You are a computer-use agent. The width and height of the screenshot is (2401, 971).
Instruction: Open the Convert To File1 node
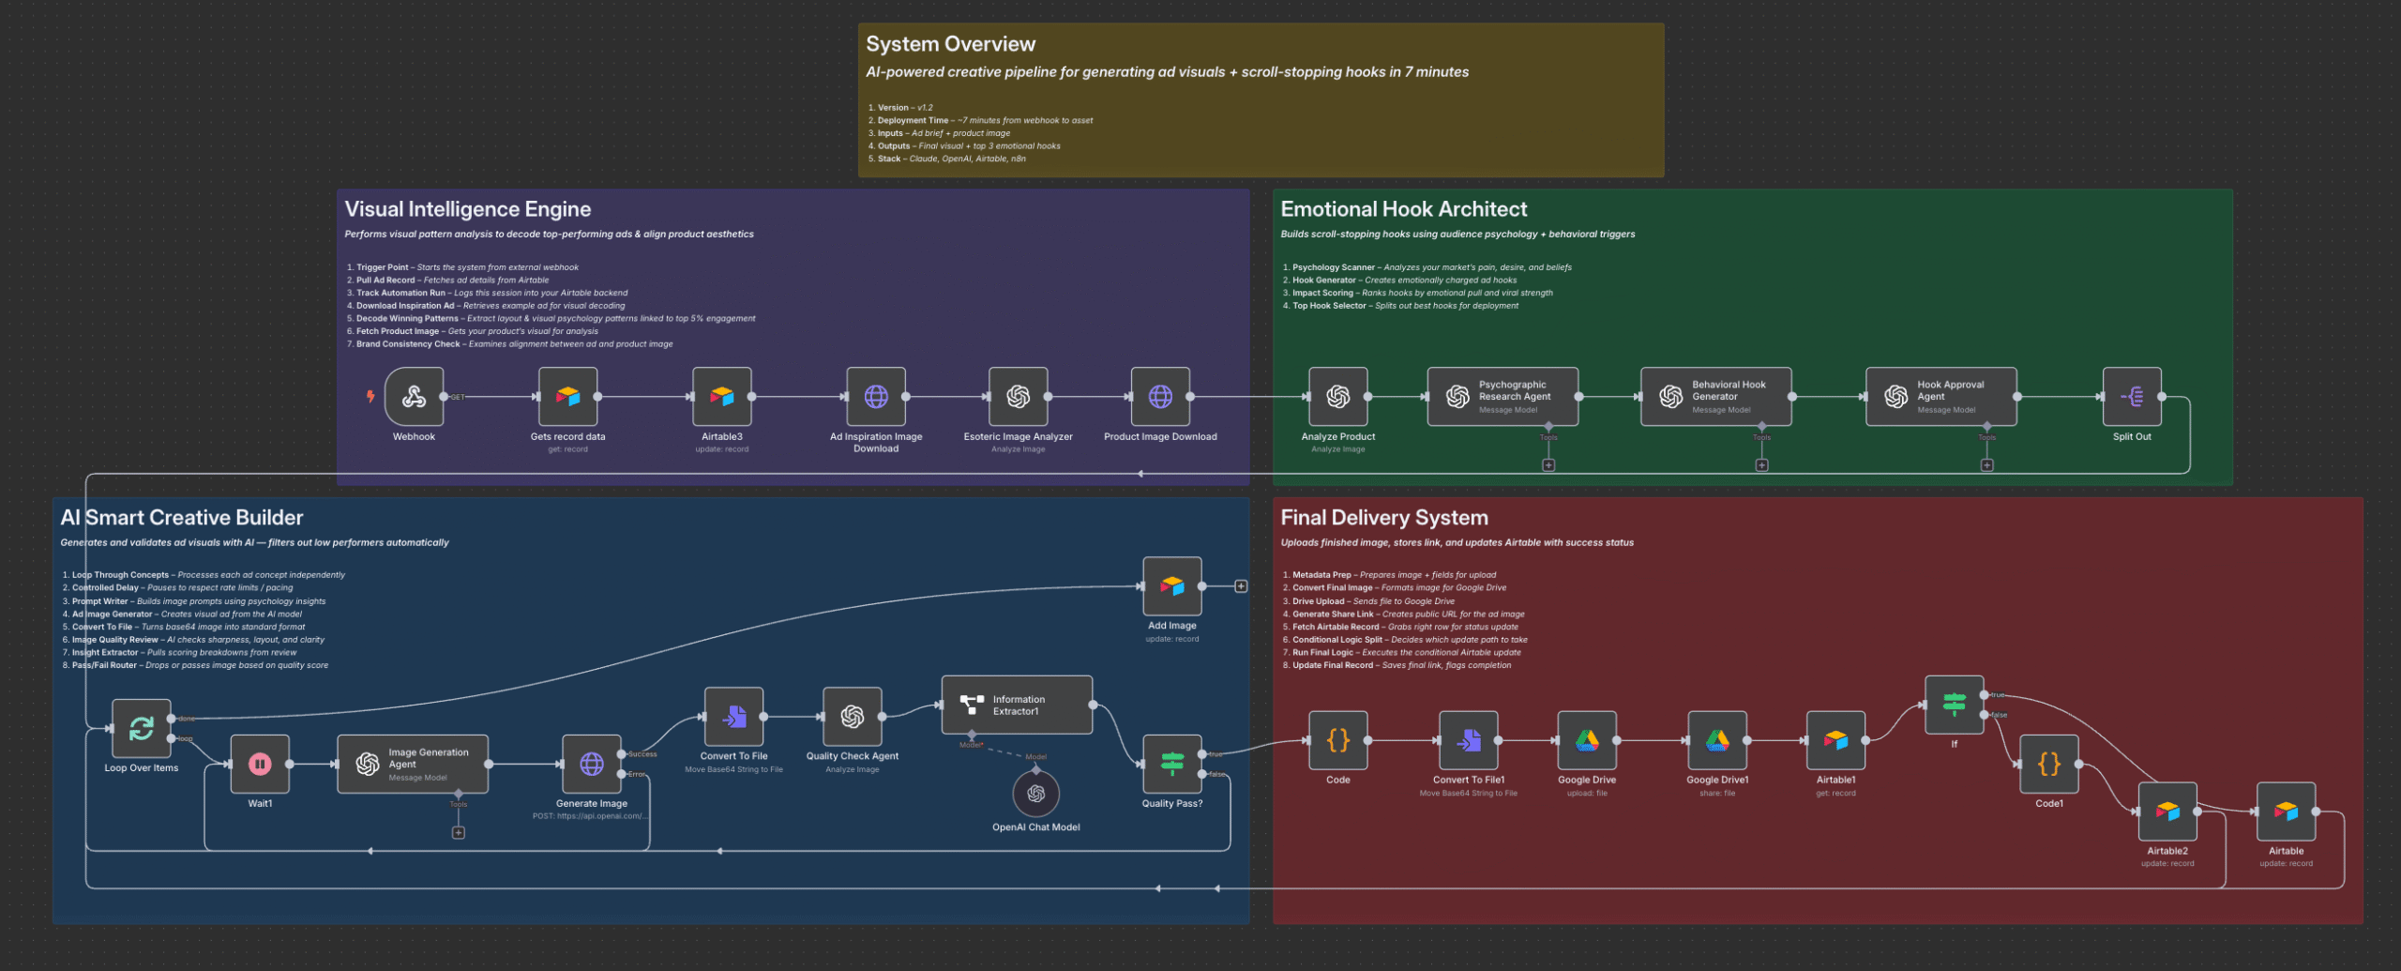[1468, 740]
